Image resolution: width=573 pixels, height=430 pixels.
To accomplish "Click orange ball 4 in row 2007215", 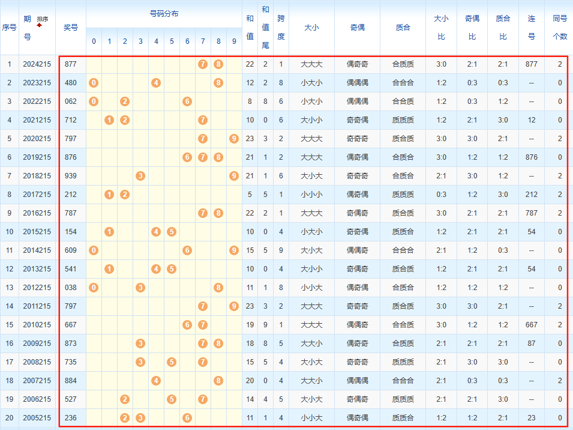I will click(156, 381).
